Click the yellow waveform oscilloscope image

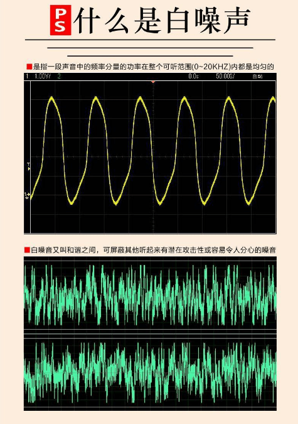tap(150, 153)
